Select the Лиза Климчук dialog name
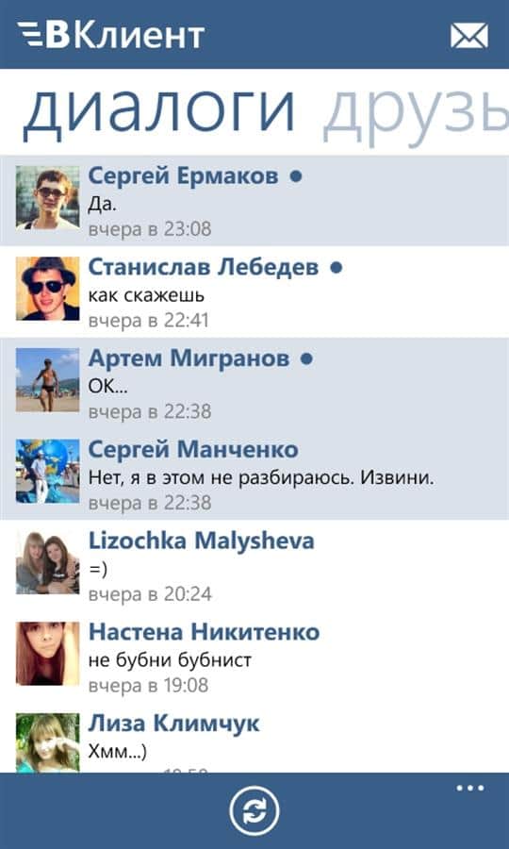The image size is (509, 849). 173,724
